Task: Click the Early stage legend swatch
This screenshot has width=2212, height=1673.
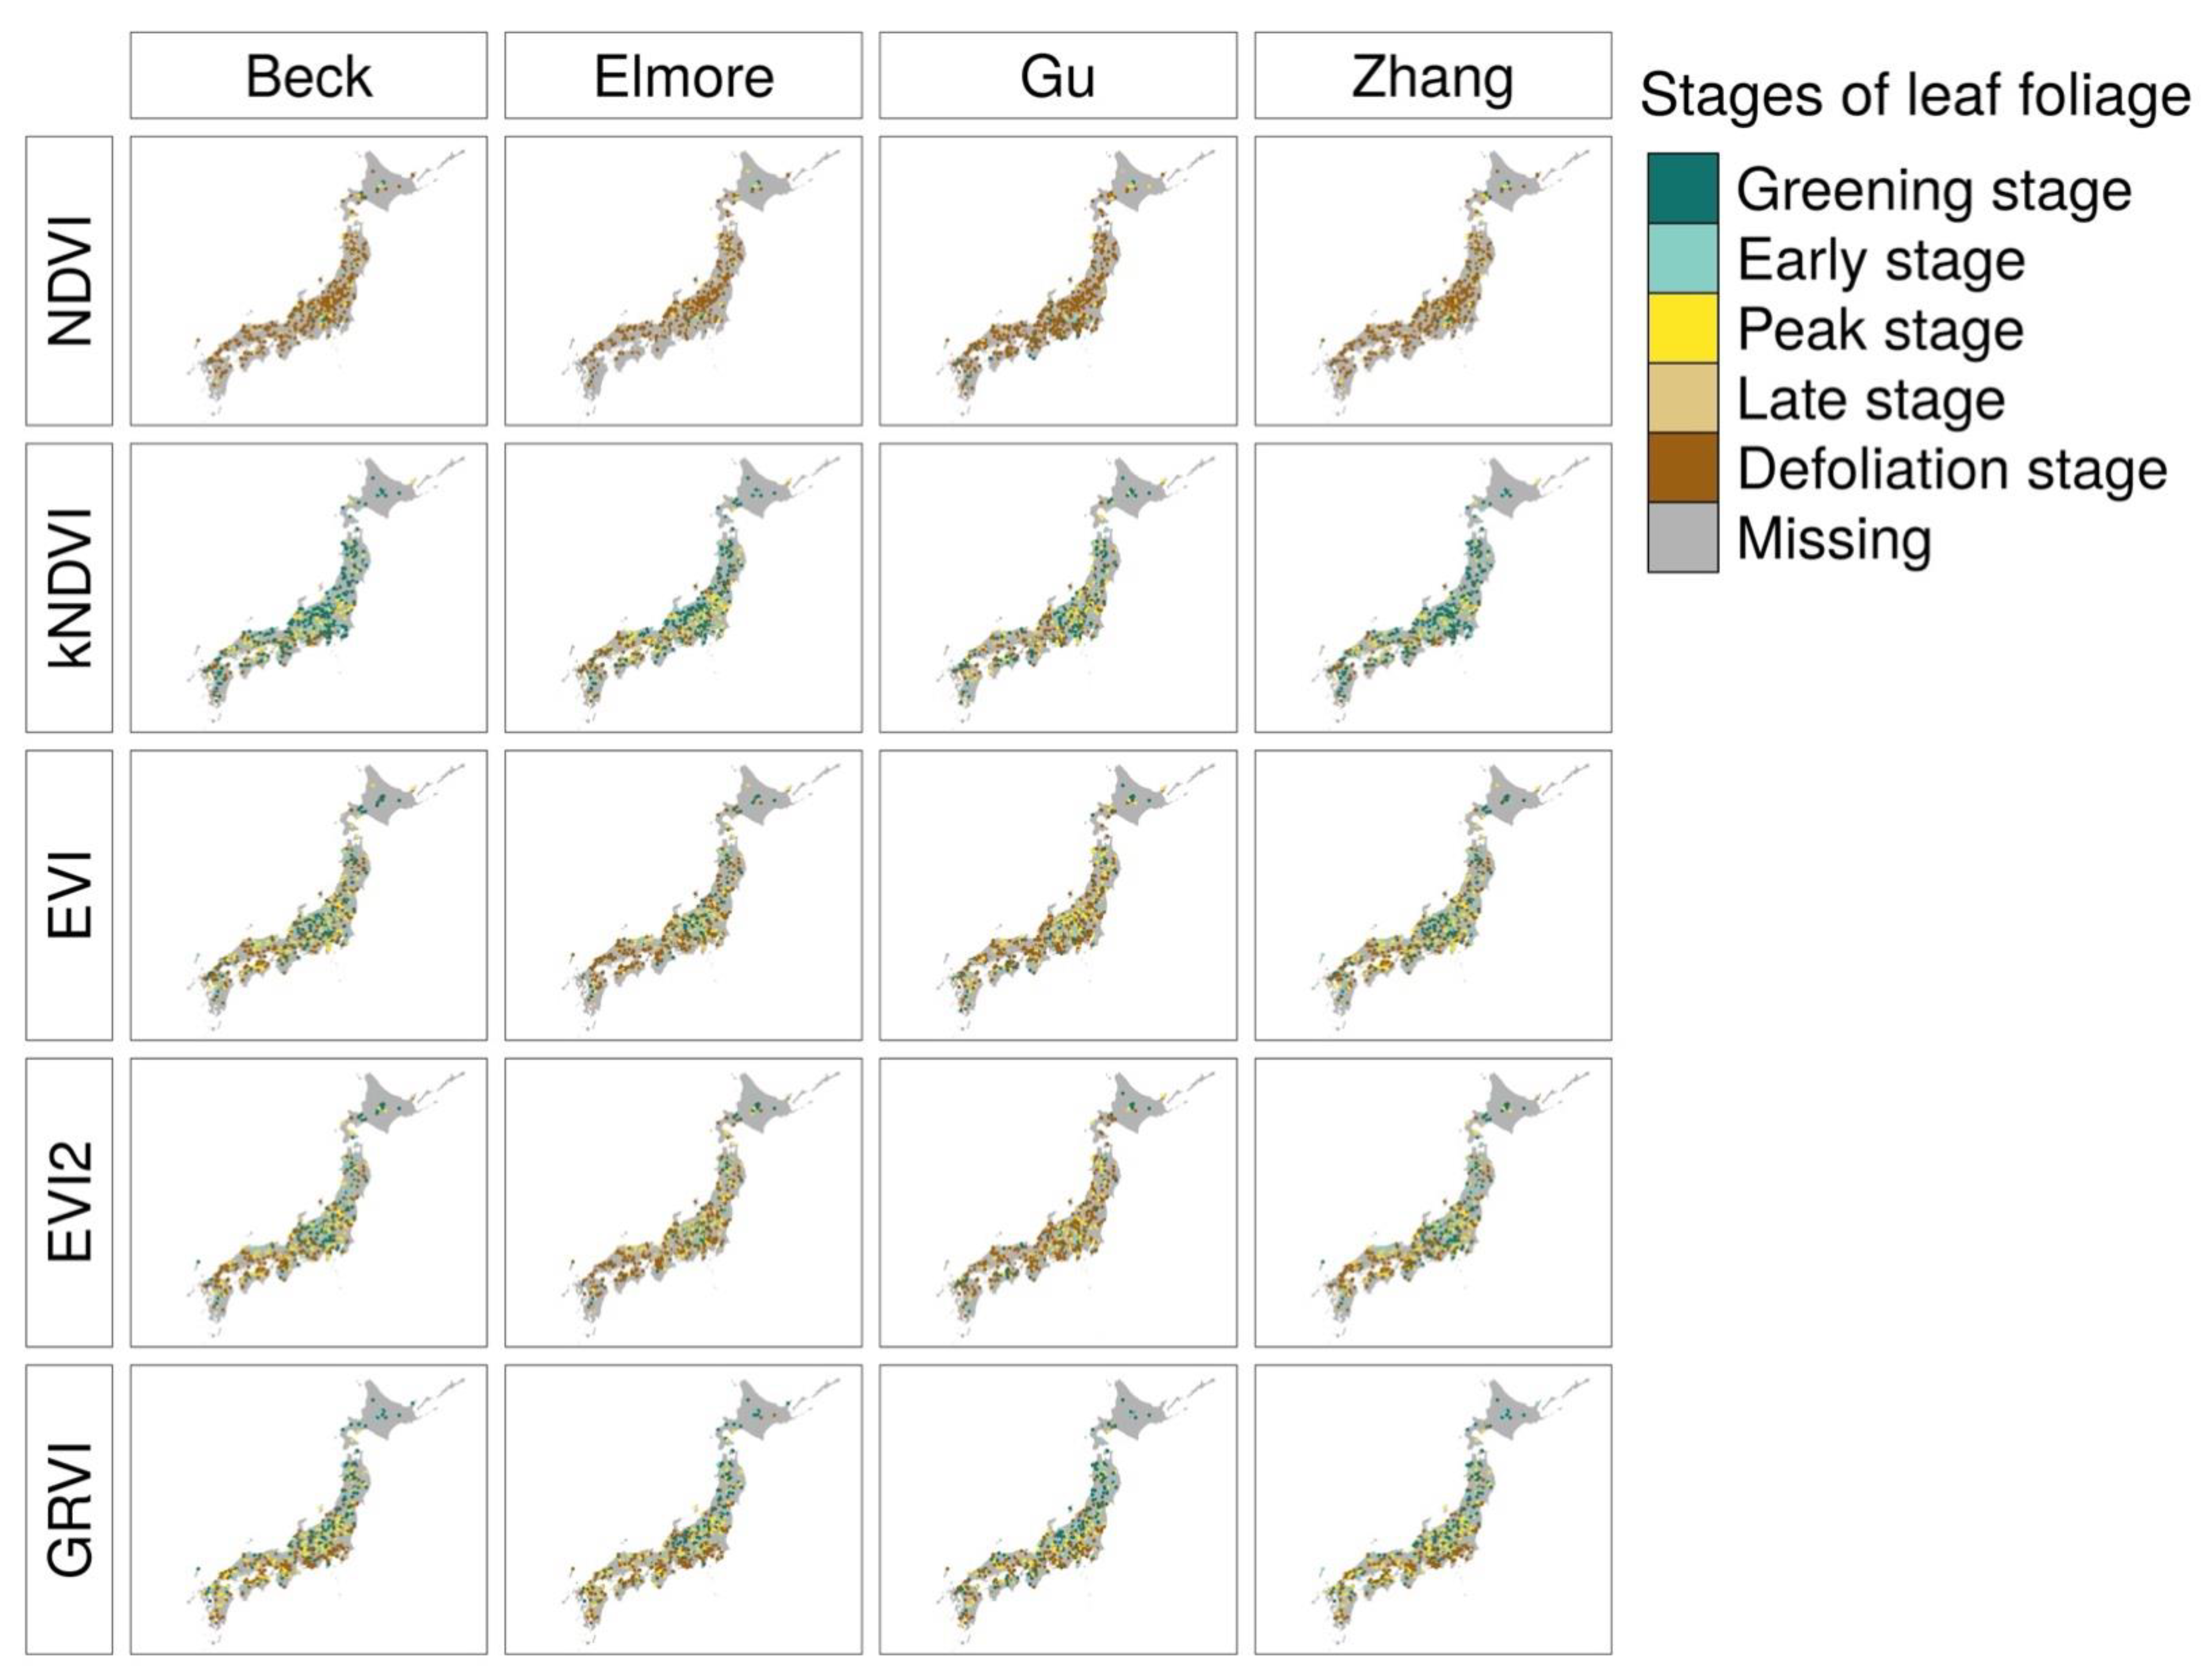Action: (x=1682, y=258)
